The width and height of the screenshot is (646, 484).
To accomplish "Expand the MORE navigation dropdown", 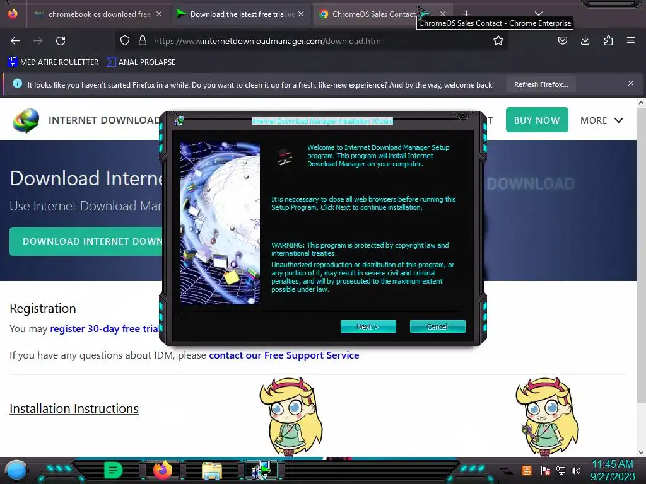I will [601, 120].
